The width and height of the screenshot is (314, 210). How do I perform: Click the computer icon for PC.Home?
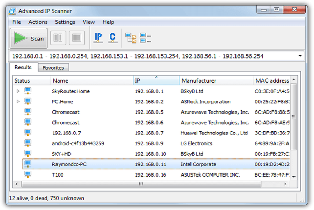[28, 101]
